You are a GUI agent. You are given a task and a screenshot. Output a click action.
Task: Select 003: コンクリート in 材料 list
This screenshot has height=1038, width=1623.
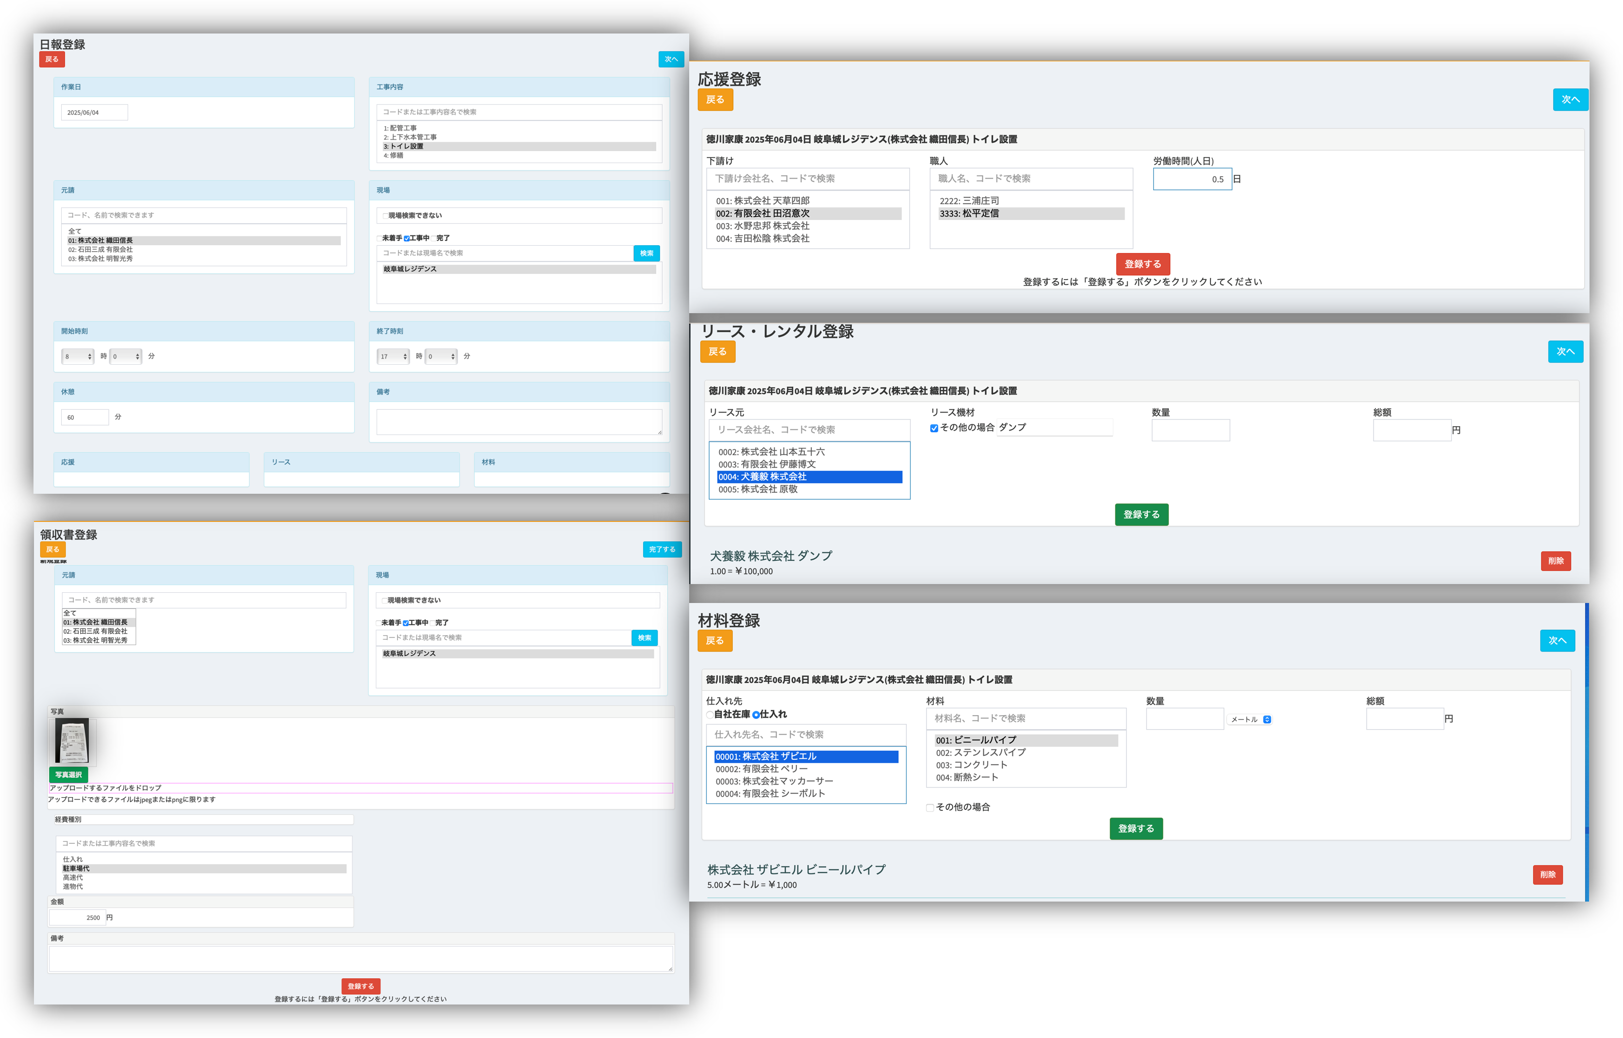1027,765
